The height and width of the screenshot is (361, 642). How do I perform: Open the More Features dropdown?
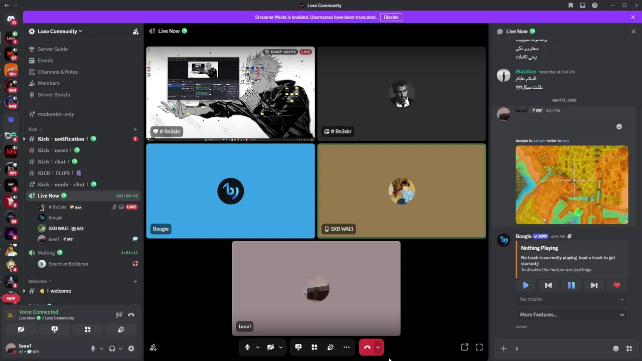pos(572,315)
